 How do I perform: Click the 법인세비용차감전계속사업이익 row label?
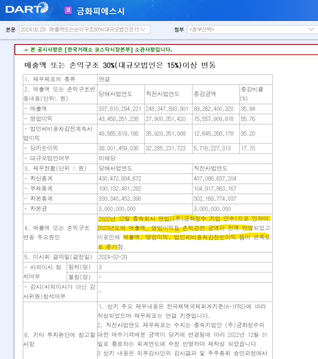tap(58, 134)
